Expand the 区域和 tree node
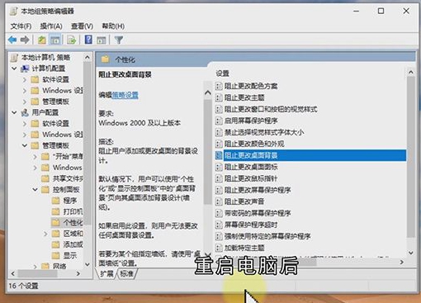The width and height of the screenshot is (421, 303). [45, 234]
